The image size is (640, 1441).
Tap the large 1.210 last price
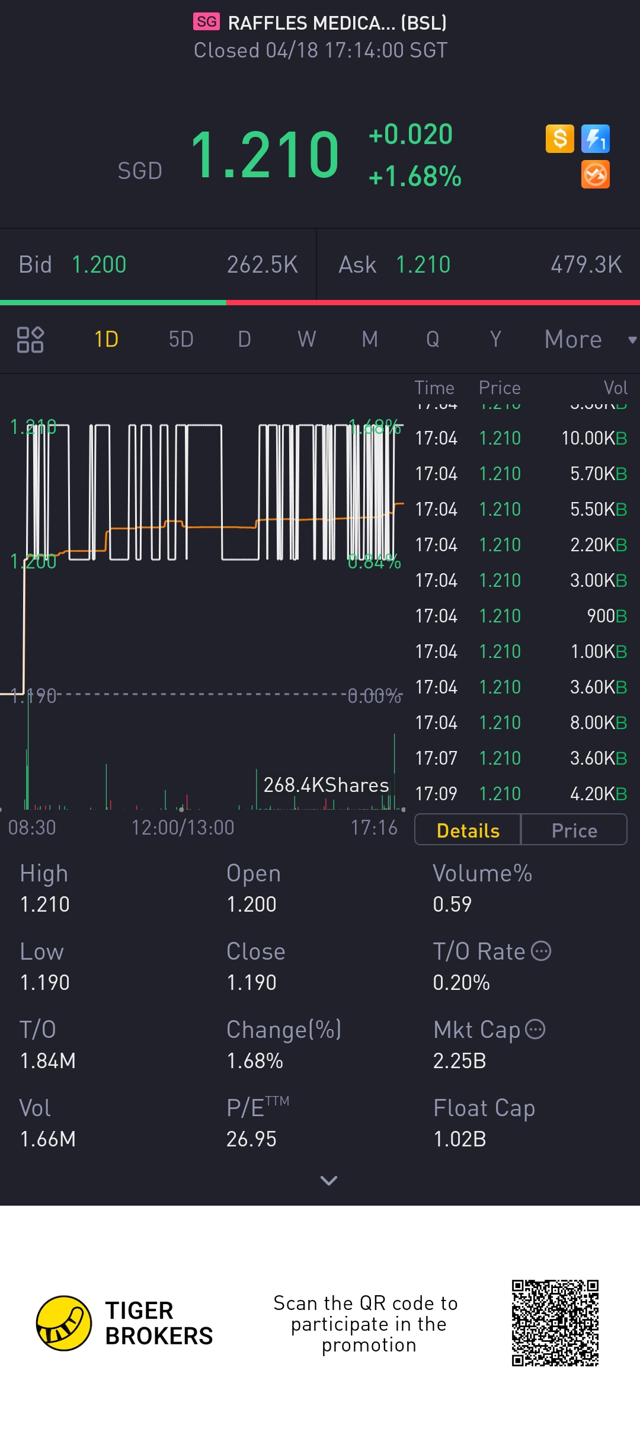coord(265,155)
